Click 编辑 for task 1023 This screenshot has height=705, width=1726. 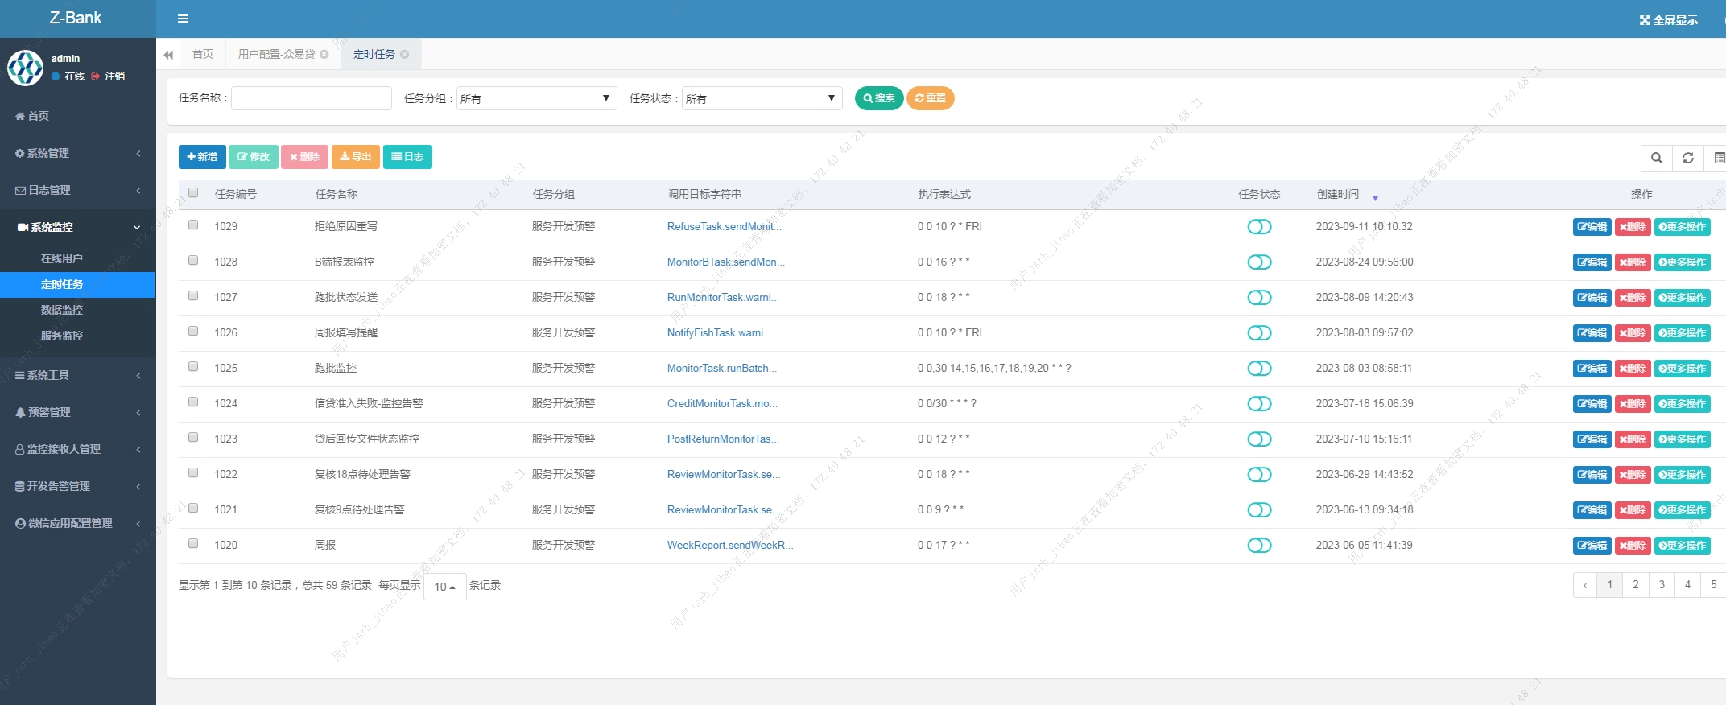[1592, 439]
